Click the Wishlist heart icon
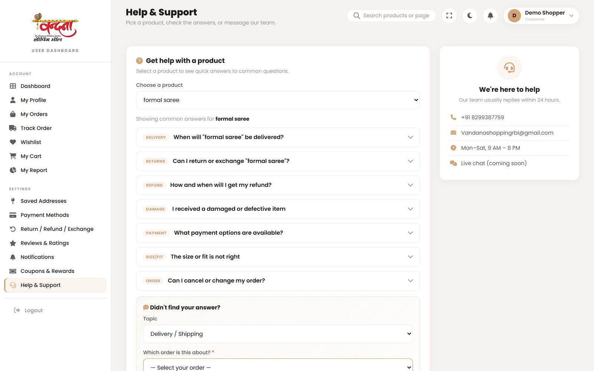 (13, 142)
